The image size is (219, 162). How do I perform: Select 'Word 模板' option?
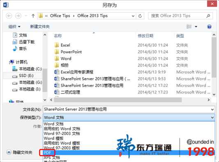tap(54, 138)
